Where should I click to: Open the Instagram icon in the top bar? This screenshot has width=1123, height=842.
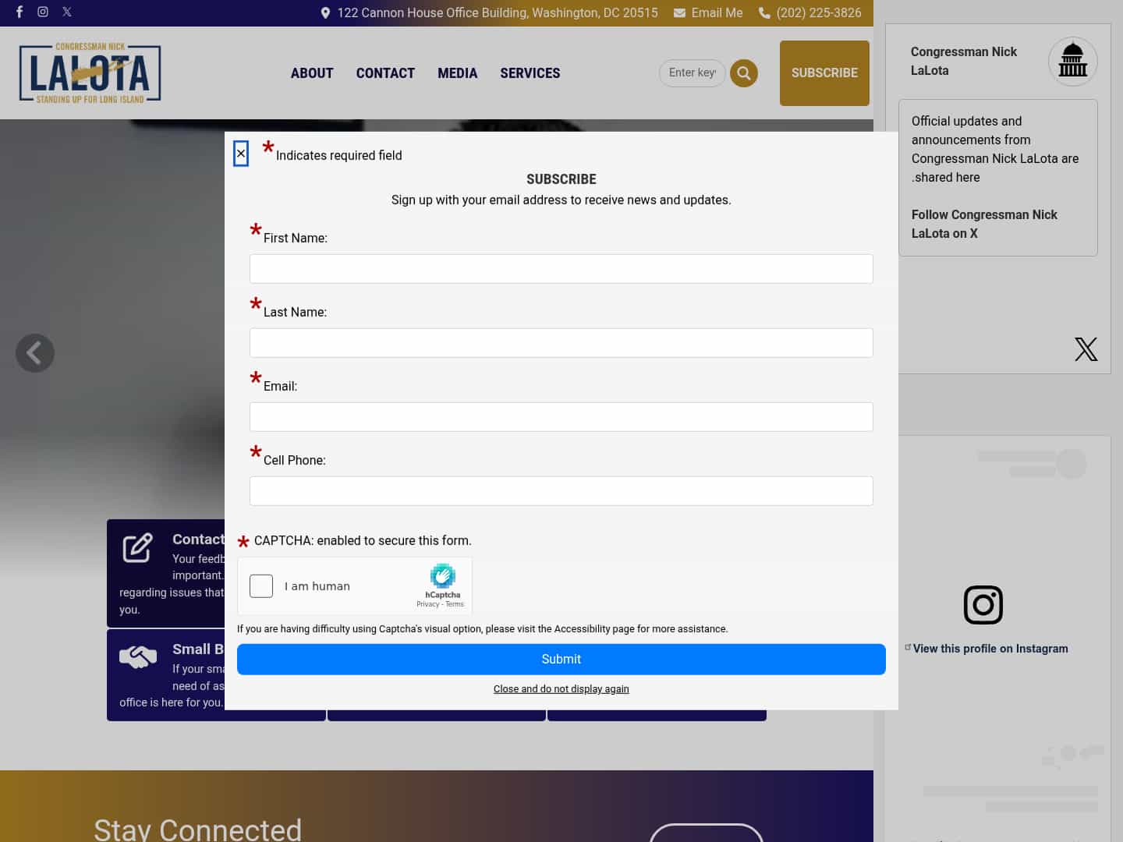tap(43, 12)
